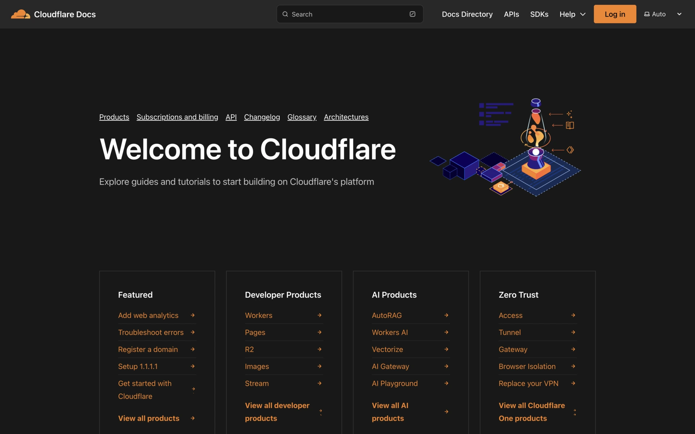695x434 pixels.
Task: Open the R2 link
Action: click(249, 349)
